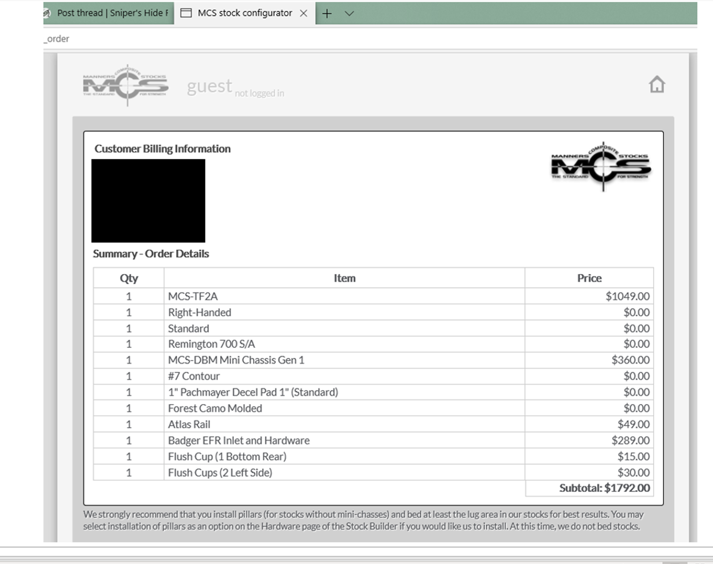Click the Remington 700 S/A item cell
Screen dimensions: 713x564
point(344,344)
